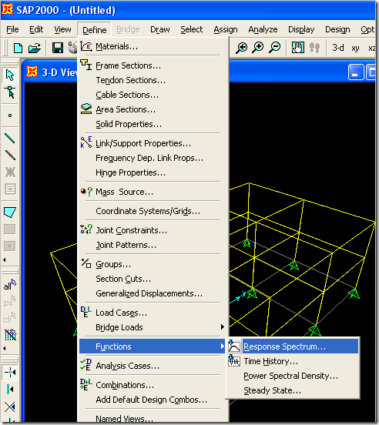Screen dimensions: 379x425
Task: Open the View menu
Action: coord(62,29)
